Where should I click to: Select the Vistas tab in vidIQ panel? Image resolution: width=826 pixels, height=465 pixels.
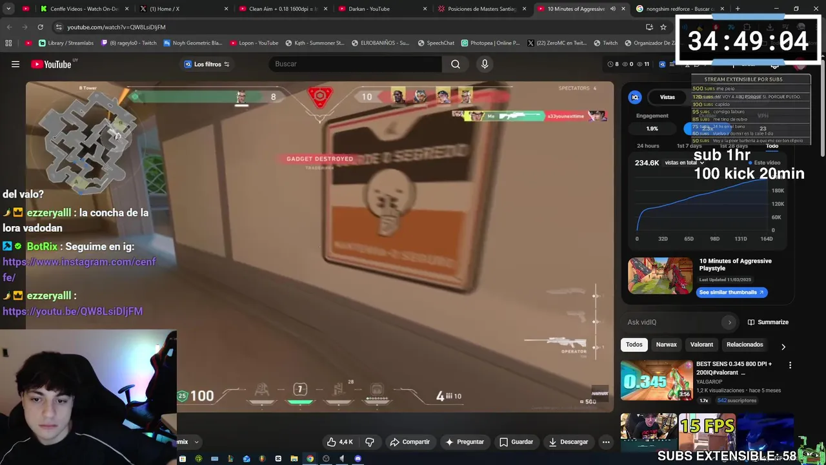[667, 97]
